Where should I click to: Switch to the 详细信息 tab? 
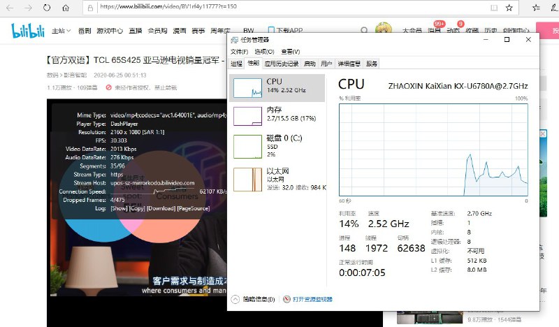tap(349, 64)
